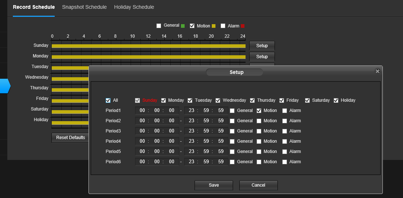Click the Tuesday timeline bar
Image resolution: width=403 pixels, height=198 pixels.
70,68
